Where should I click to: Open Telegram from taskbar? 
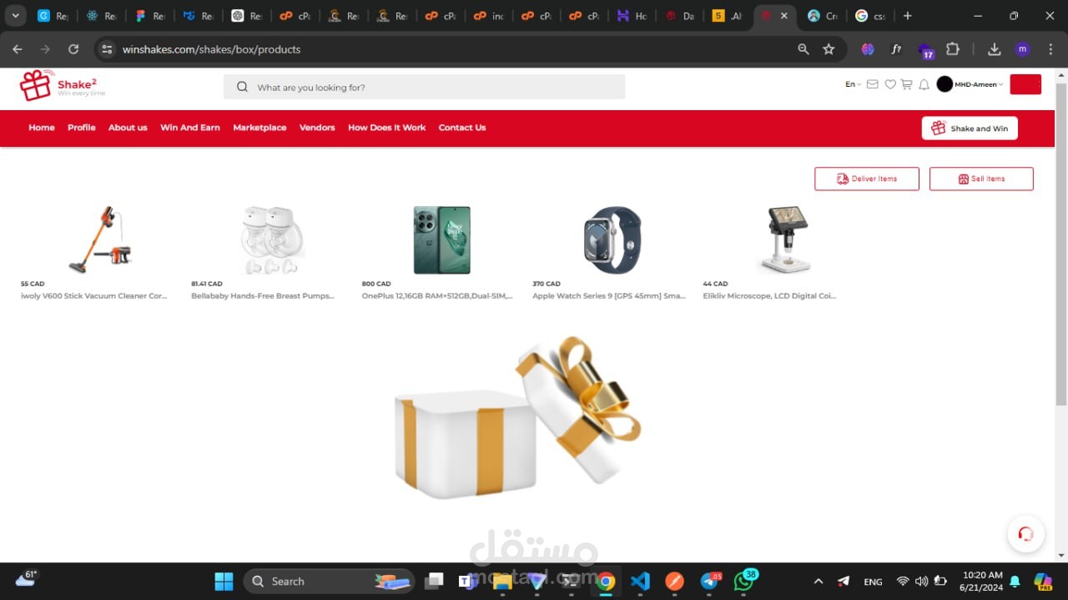[709, 581]
